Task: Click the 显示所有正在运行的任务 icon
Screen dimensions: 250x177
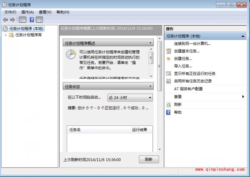Action: pos(169,74)
